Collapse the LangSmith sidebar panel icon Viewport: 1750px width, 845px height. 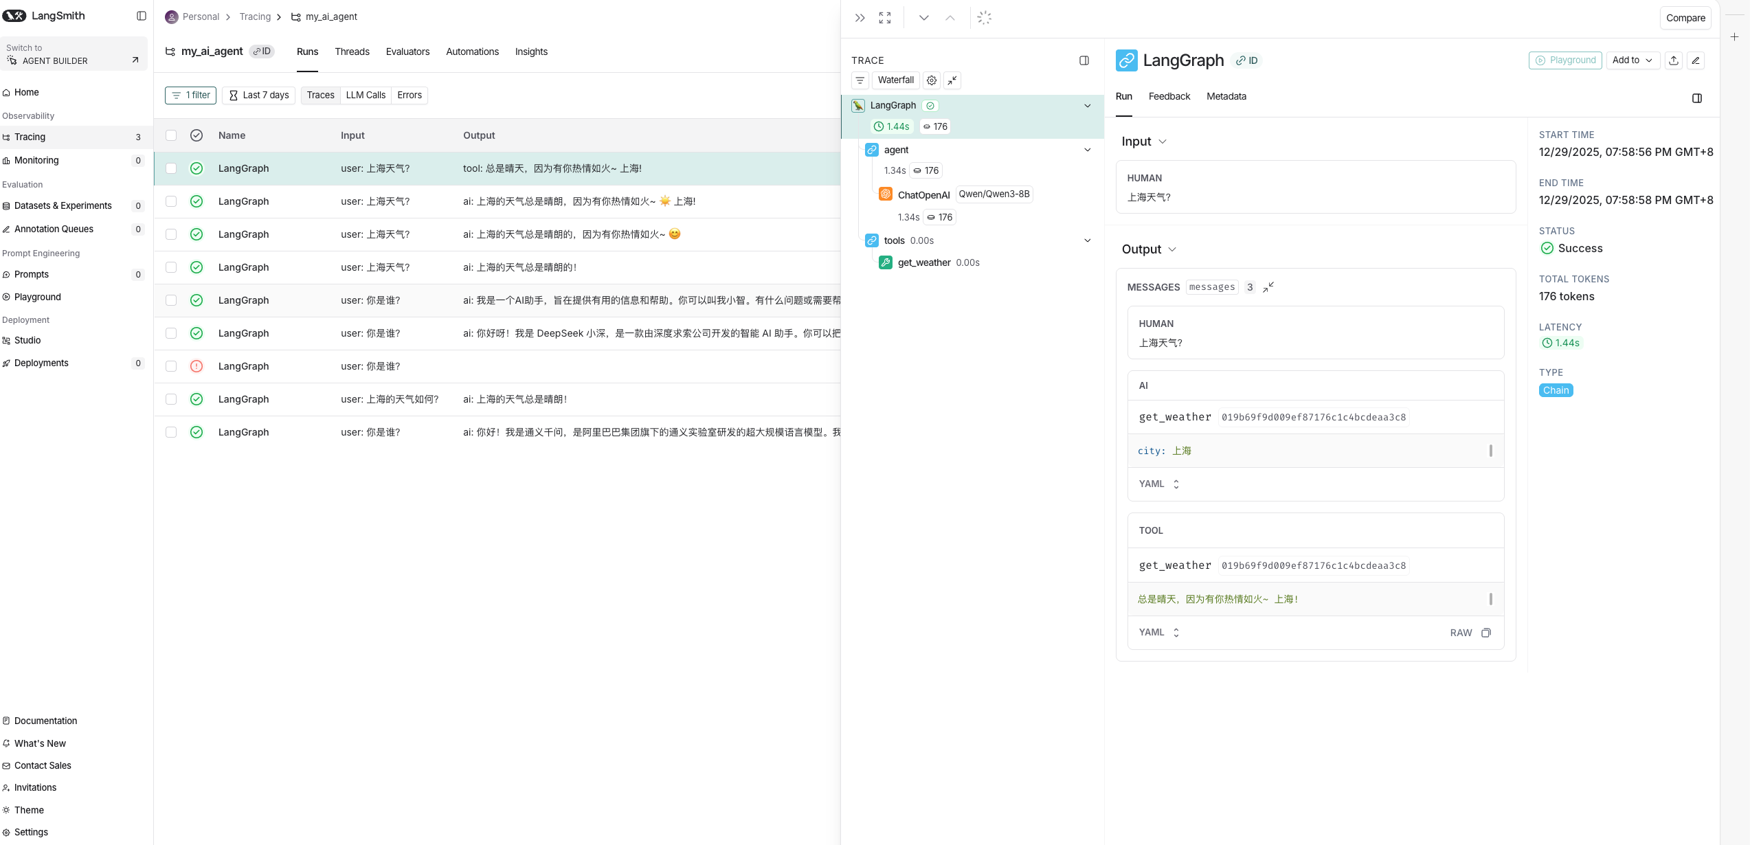click(142, 16)
